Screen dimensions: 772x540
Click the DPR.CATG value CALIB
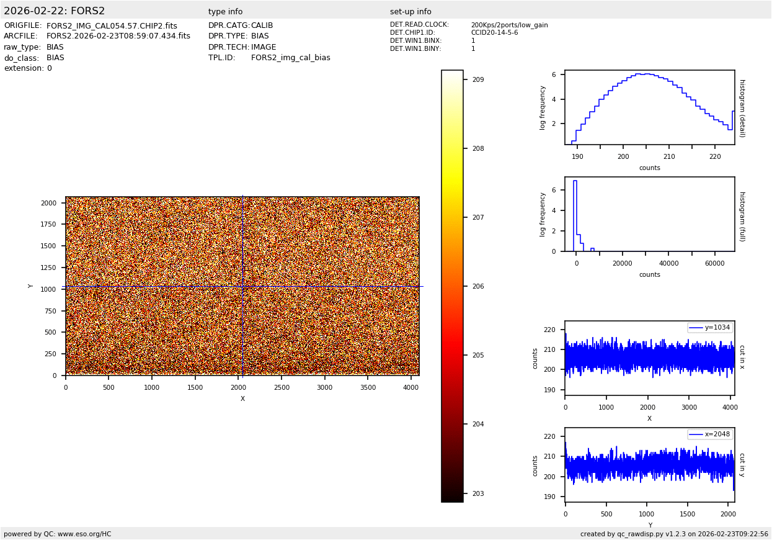(262, 26)
